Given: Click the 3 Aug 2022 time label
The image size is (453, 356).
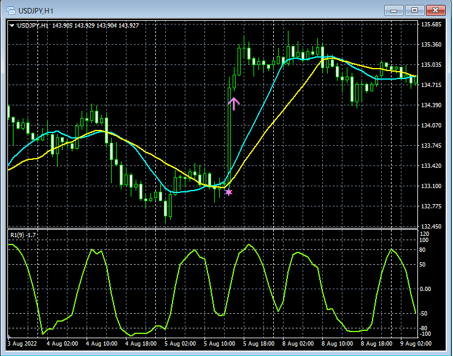Looking at the screenshot, I should tap(22, 344).
